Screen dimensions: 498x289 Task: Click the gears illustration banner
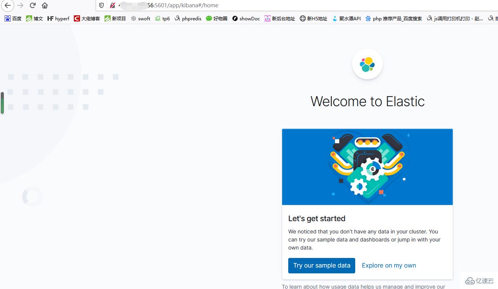tap(367, 167)
